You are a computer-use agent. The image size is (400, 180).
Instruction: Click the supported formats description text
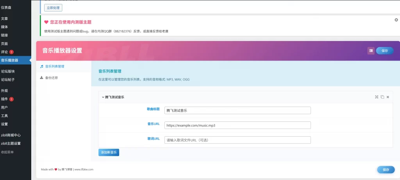tap(144, 80)
